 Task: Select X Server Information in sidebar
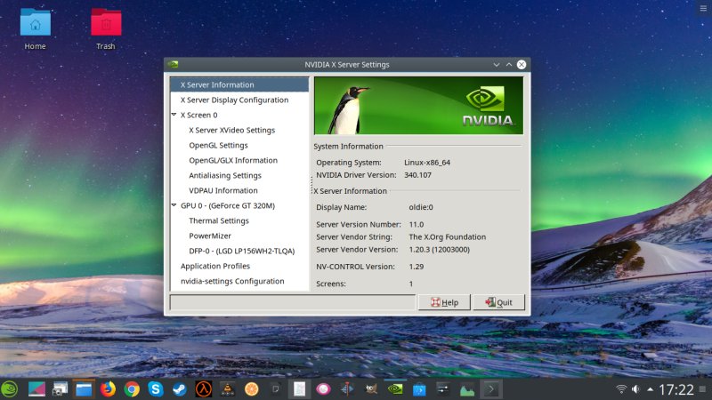[239, 84]
